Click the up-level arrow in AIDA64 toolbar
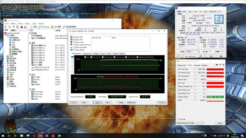Viewport: 246px width, 138px height. point(14,27)
